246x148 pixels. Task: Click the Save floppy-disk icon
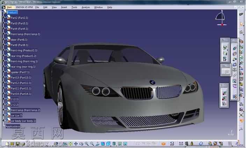[17, 144]
